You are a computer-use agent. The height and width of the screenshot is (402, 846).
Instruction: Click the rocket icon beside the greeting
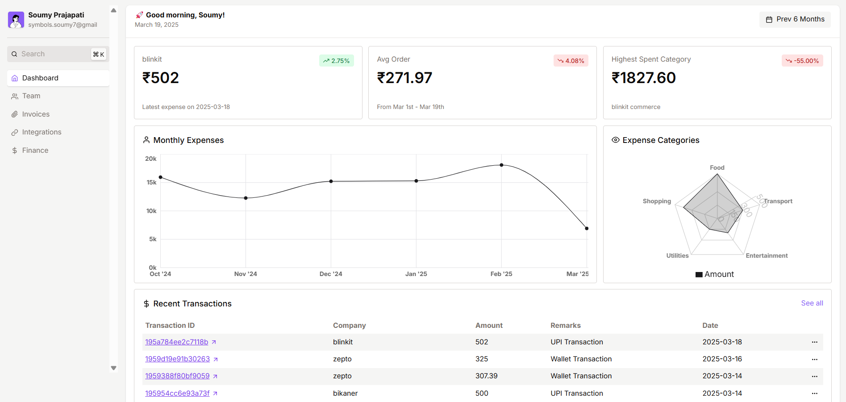pos(139,15)
